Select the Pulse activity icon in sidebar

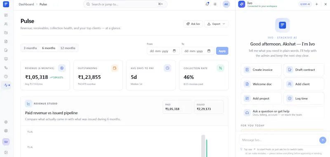pos(6,85)
